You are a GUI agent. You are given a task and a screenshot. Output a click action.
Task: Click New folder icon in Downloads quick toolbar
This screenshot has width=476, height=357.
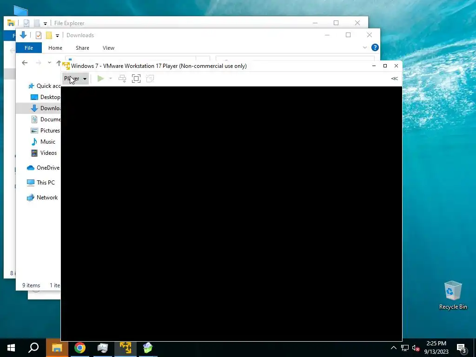pyautogui.click(x=49, y=35)
